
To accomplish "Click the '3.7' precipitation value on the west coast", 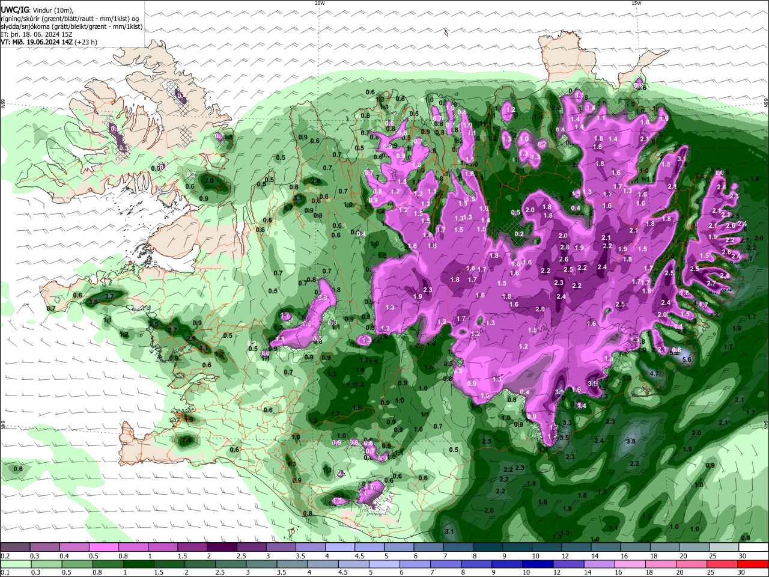I will tap(109, 296).
